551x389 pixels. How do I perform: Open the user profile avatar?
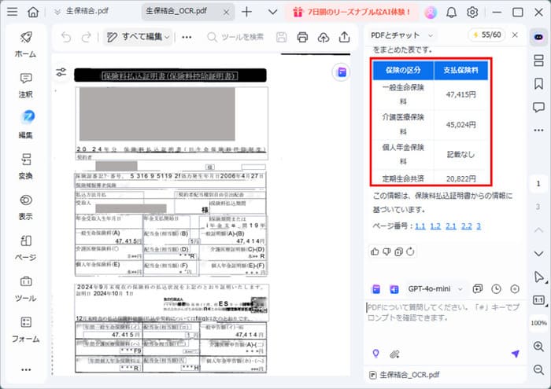click(431, 13)
